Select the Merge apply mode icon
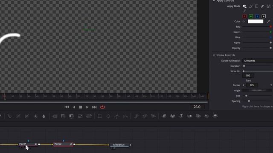Image resolution: width=273 pixels, height=153 pixels. pyautogui.click(x=268, y=6)
